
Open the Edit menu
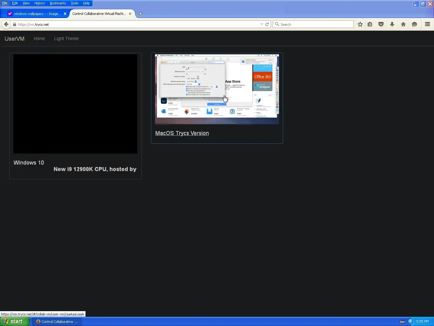click(15, 3)
